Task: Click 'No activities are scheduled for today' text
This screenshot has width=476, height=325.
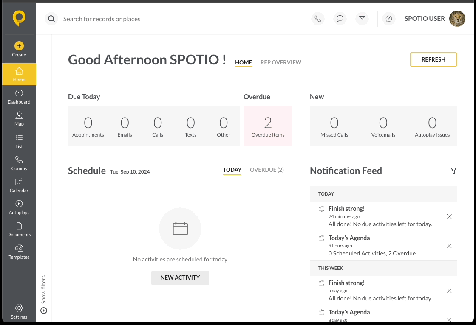Action: (x=180, y=260)
